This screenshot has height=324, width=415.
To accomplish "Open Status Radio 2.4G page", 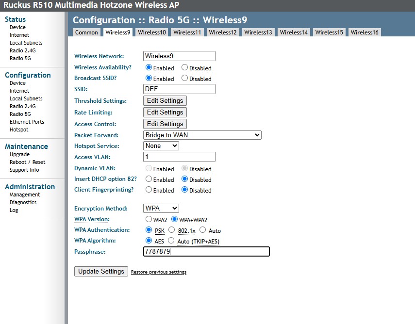I will coord(23,50).
